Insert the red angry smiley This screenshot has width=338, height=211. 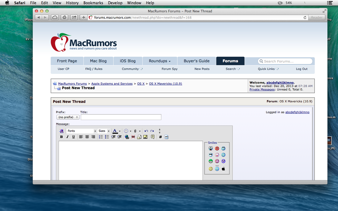point(217,148)
